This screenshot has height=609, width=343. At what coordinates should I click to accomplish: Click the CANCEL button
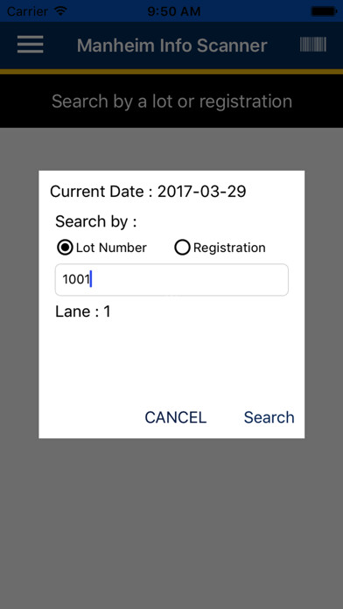click(x=176, y=417)
